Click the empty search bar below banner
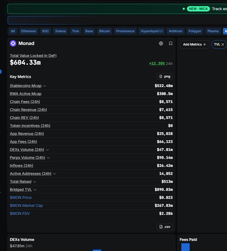 [x=117, y=20]
